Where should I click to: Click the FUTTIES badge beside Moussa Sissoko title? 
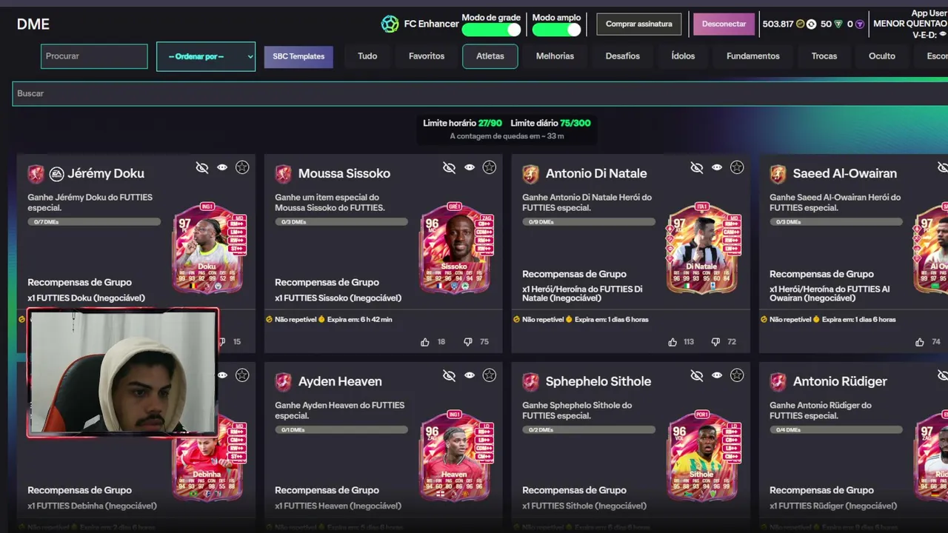point(284,174)
